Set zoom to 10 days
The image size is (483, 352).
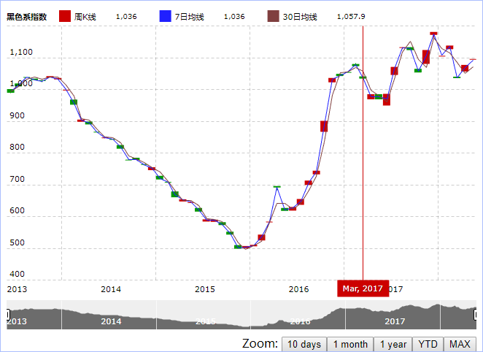pos(304,344)
